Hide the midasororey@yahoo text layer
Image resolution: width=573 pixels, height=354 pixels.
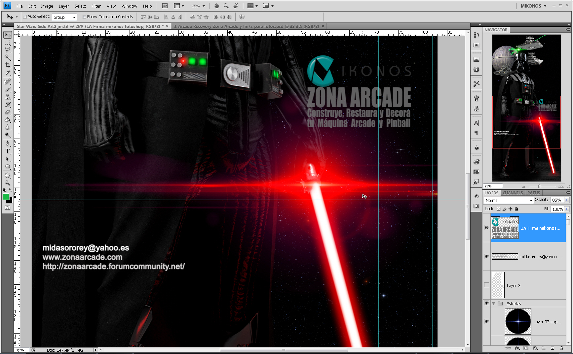coord(486,256)
